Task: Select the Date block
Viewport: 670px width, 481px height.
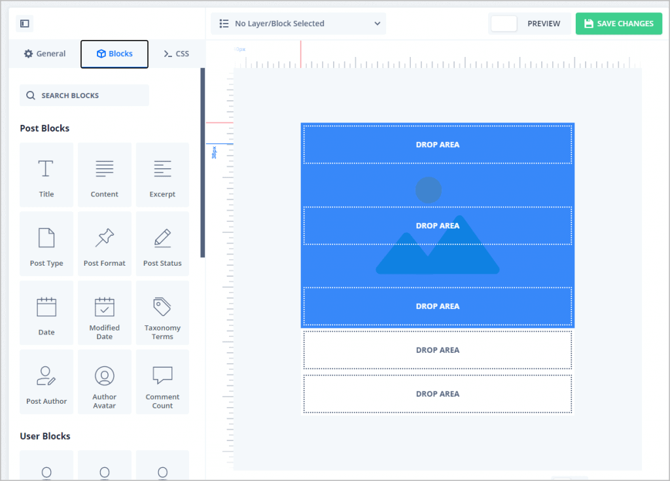Action: (46, 313)
